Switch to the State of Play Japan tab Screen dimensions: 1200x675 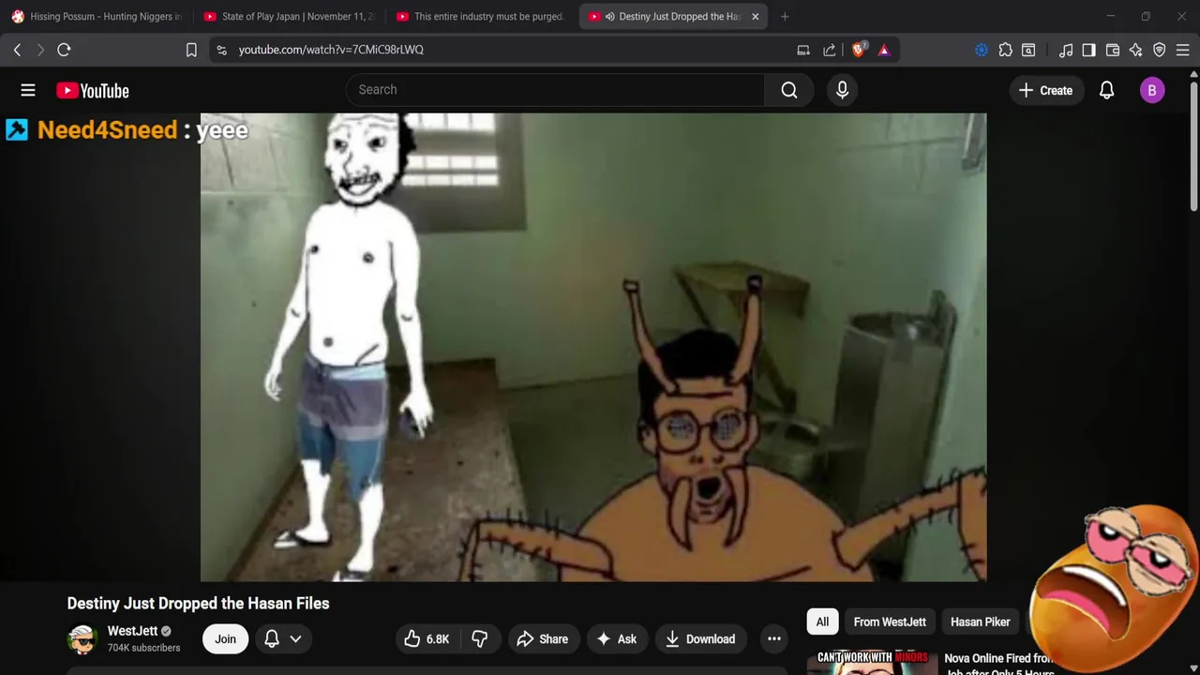(x=290, y=16)
